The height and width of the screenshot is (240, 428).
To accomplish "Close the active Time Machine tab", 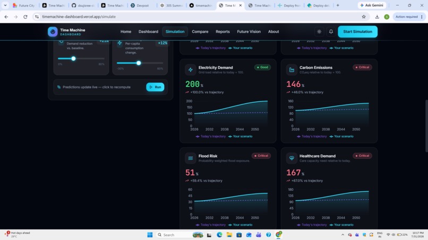I will pos(241,5).
